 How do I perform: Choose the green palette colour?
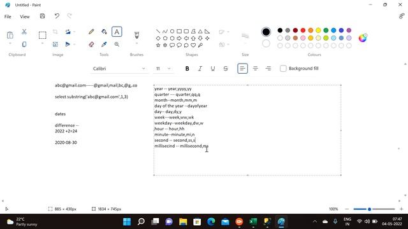click(326, 31)
